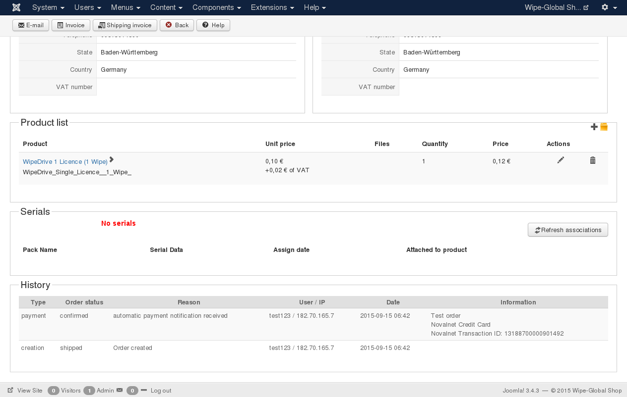The height and width of the screenshot is (397, 627).
Task: Click the messages envelope icon in footer
Action: tap(119, 391)
